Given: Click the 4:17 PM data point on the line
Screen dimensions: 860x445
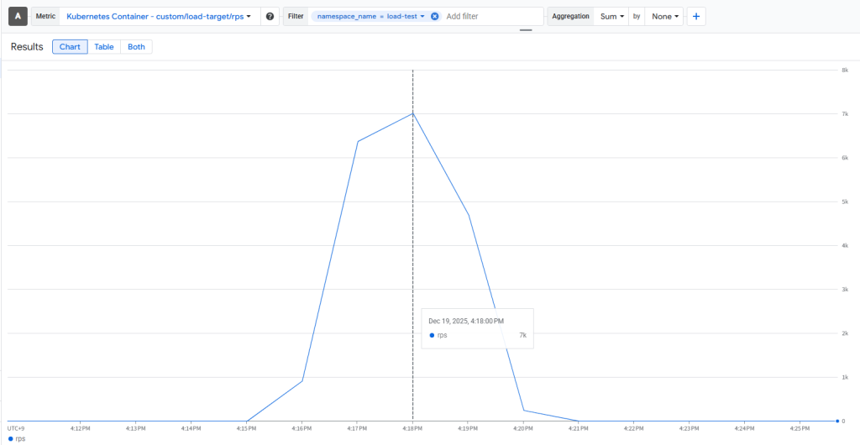Looking at the screenshot, I should [358, 141].
